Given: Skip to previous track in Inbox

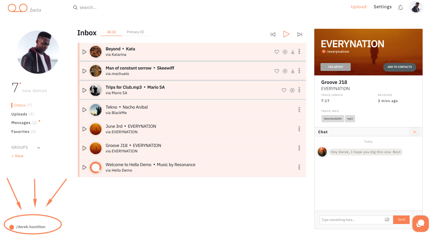Looking at the screenshot, I should pyautogui.click(x=273, y=34).
